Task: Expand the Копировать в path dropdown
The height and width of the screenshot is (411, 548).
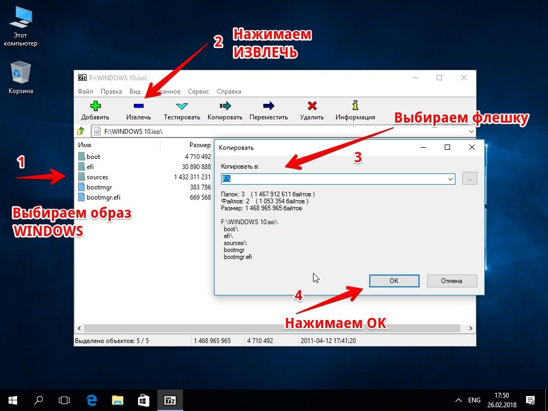Action: click(x=450, y=179)
